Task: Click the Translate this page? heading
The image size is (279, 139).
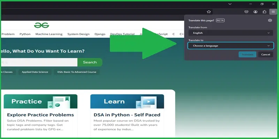Action: click(x=201, y=21)
